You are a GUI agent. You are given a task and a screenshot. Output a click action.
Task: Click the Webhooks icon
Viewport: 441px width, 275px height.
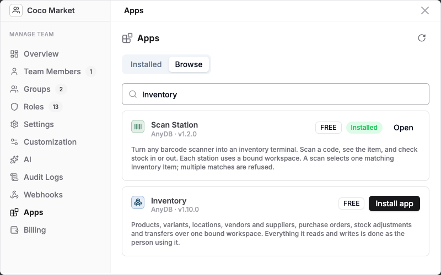pyautogui.click(x=14, y=195)
